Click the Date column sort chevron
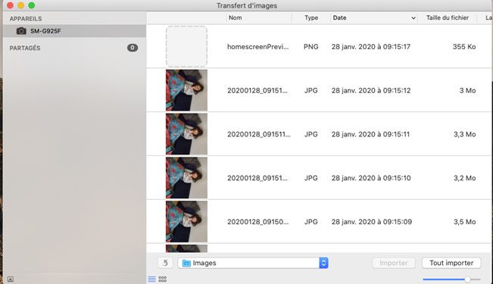This screenshot has width=493, height=284. click(x=413, y=18)
